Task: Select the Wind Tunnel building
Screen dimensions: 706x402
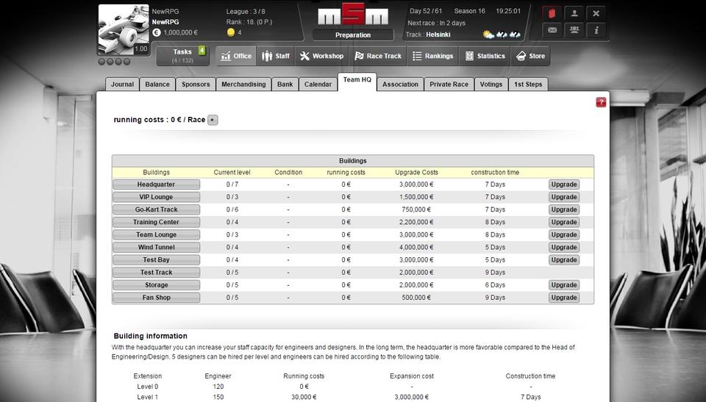Action: click(156, 248)
